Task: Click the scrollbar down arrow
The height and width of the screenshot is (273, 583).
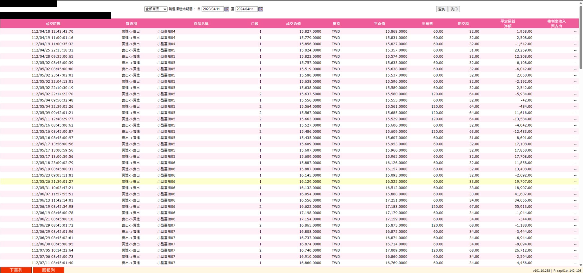Action: (x=581, y=265)
